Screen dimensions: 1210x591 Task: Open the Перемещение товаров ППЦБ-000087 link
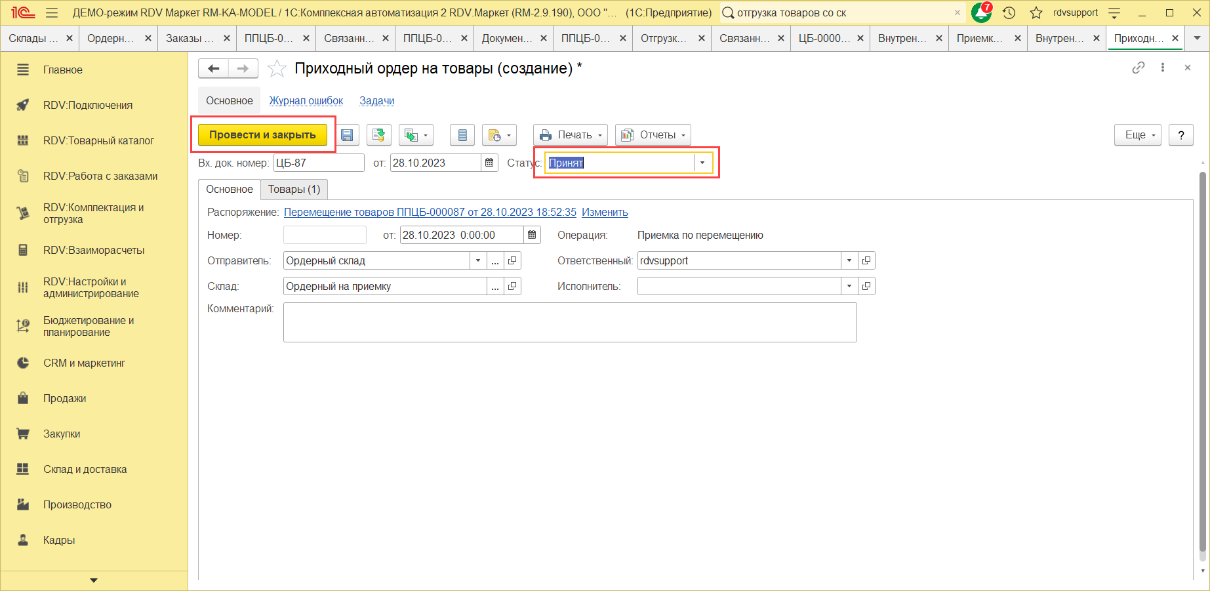tap(430, 212)
